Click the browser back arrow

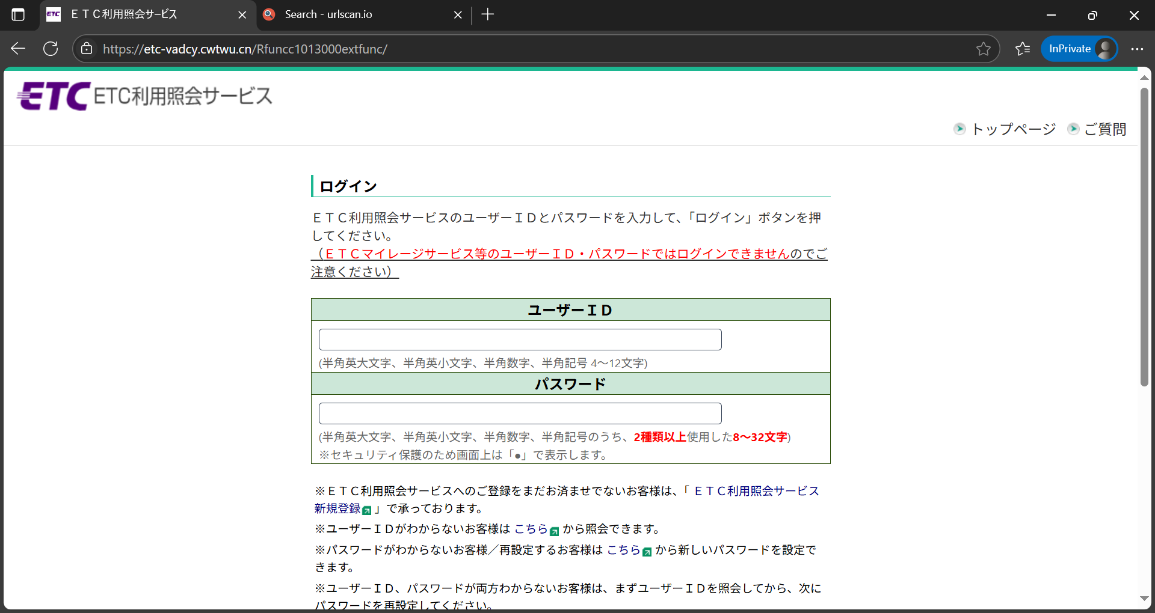tap(18, 49)
